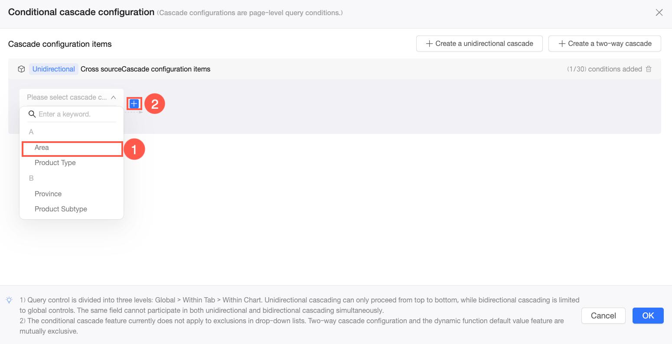Click the cube icon beside Unidirectional

click(x=21, y=69)
